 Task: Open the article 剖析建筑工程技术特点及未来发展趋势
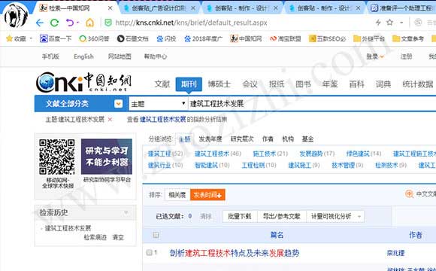(x=235, y=253)
